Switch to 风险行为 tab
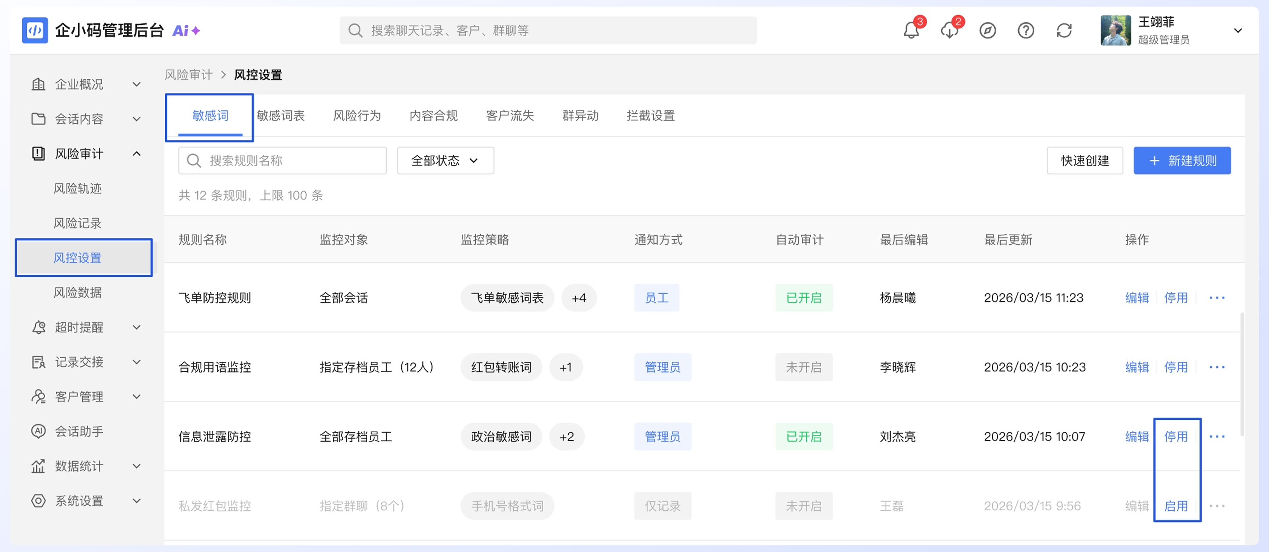This screenshot has height=552, width=1269. [x=357, y=116]
